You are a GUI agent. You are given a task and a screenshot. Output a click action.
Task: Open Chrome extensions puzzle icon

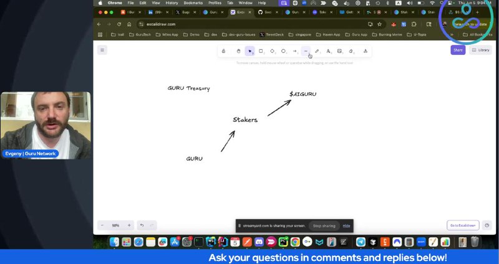pyautogui.click(x=414, y=24)
